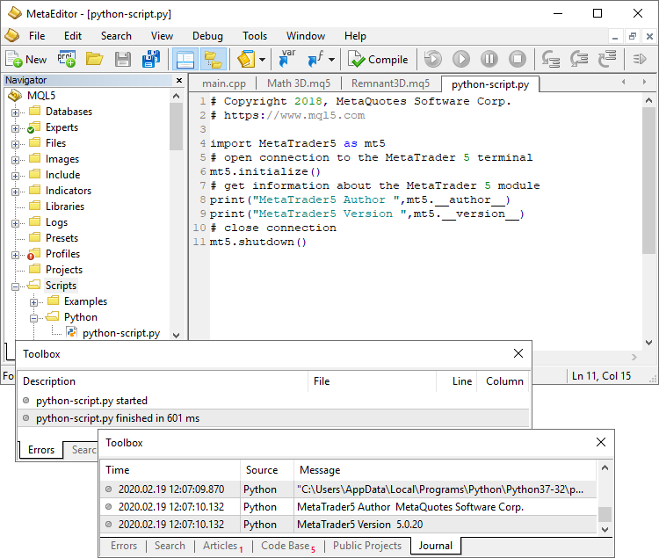Screen dimensions: 659x558
Task: Open the Debug menu
Action: tap(207, 36)
